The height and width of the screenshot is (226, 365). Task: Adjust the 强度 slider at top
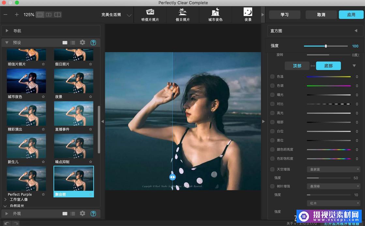coord(326,46)
